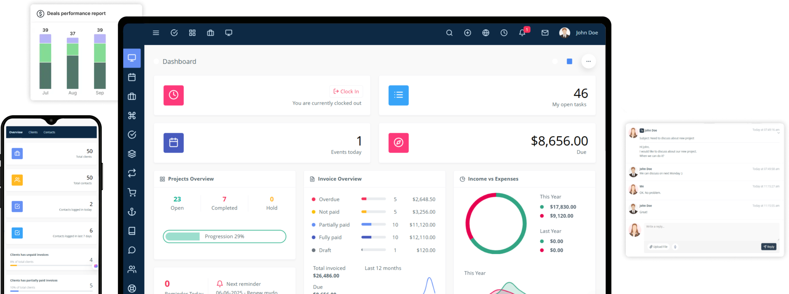Open the hamburger menu in the top bar

tap(156, 33)
